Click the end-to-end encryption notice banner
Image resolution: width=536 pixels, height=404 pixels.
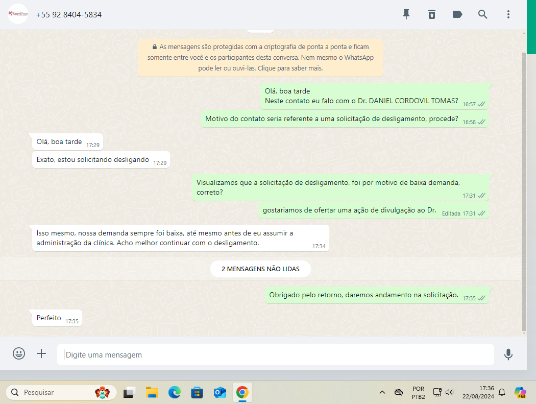[x=260, y=57]
